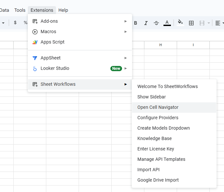The width and height of the screenshot is (224, 192).
Task: Apply strikethrough formatting
Action: pyautogui.click(x=156, y=23)
